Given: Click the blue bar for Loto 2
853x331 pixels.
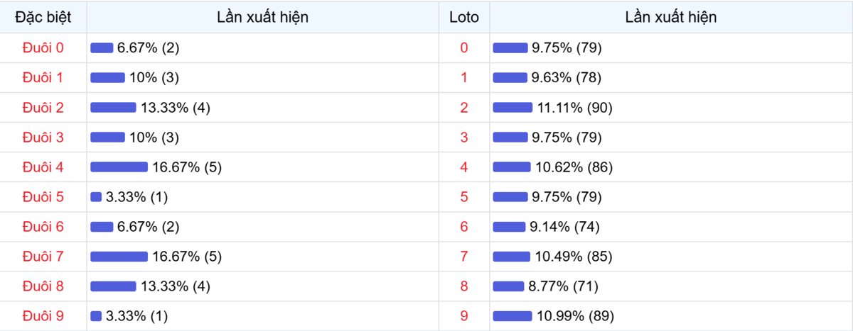Looking at the screenshot, I should (x=513, y=108).
